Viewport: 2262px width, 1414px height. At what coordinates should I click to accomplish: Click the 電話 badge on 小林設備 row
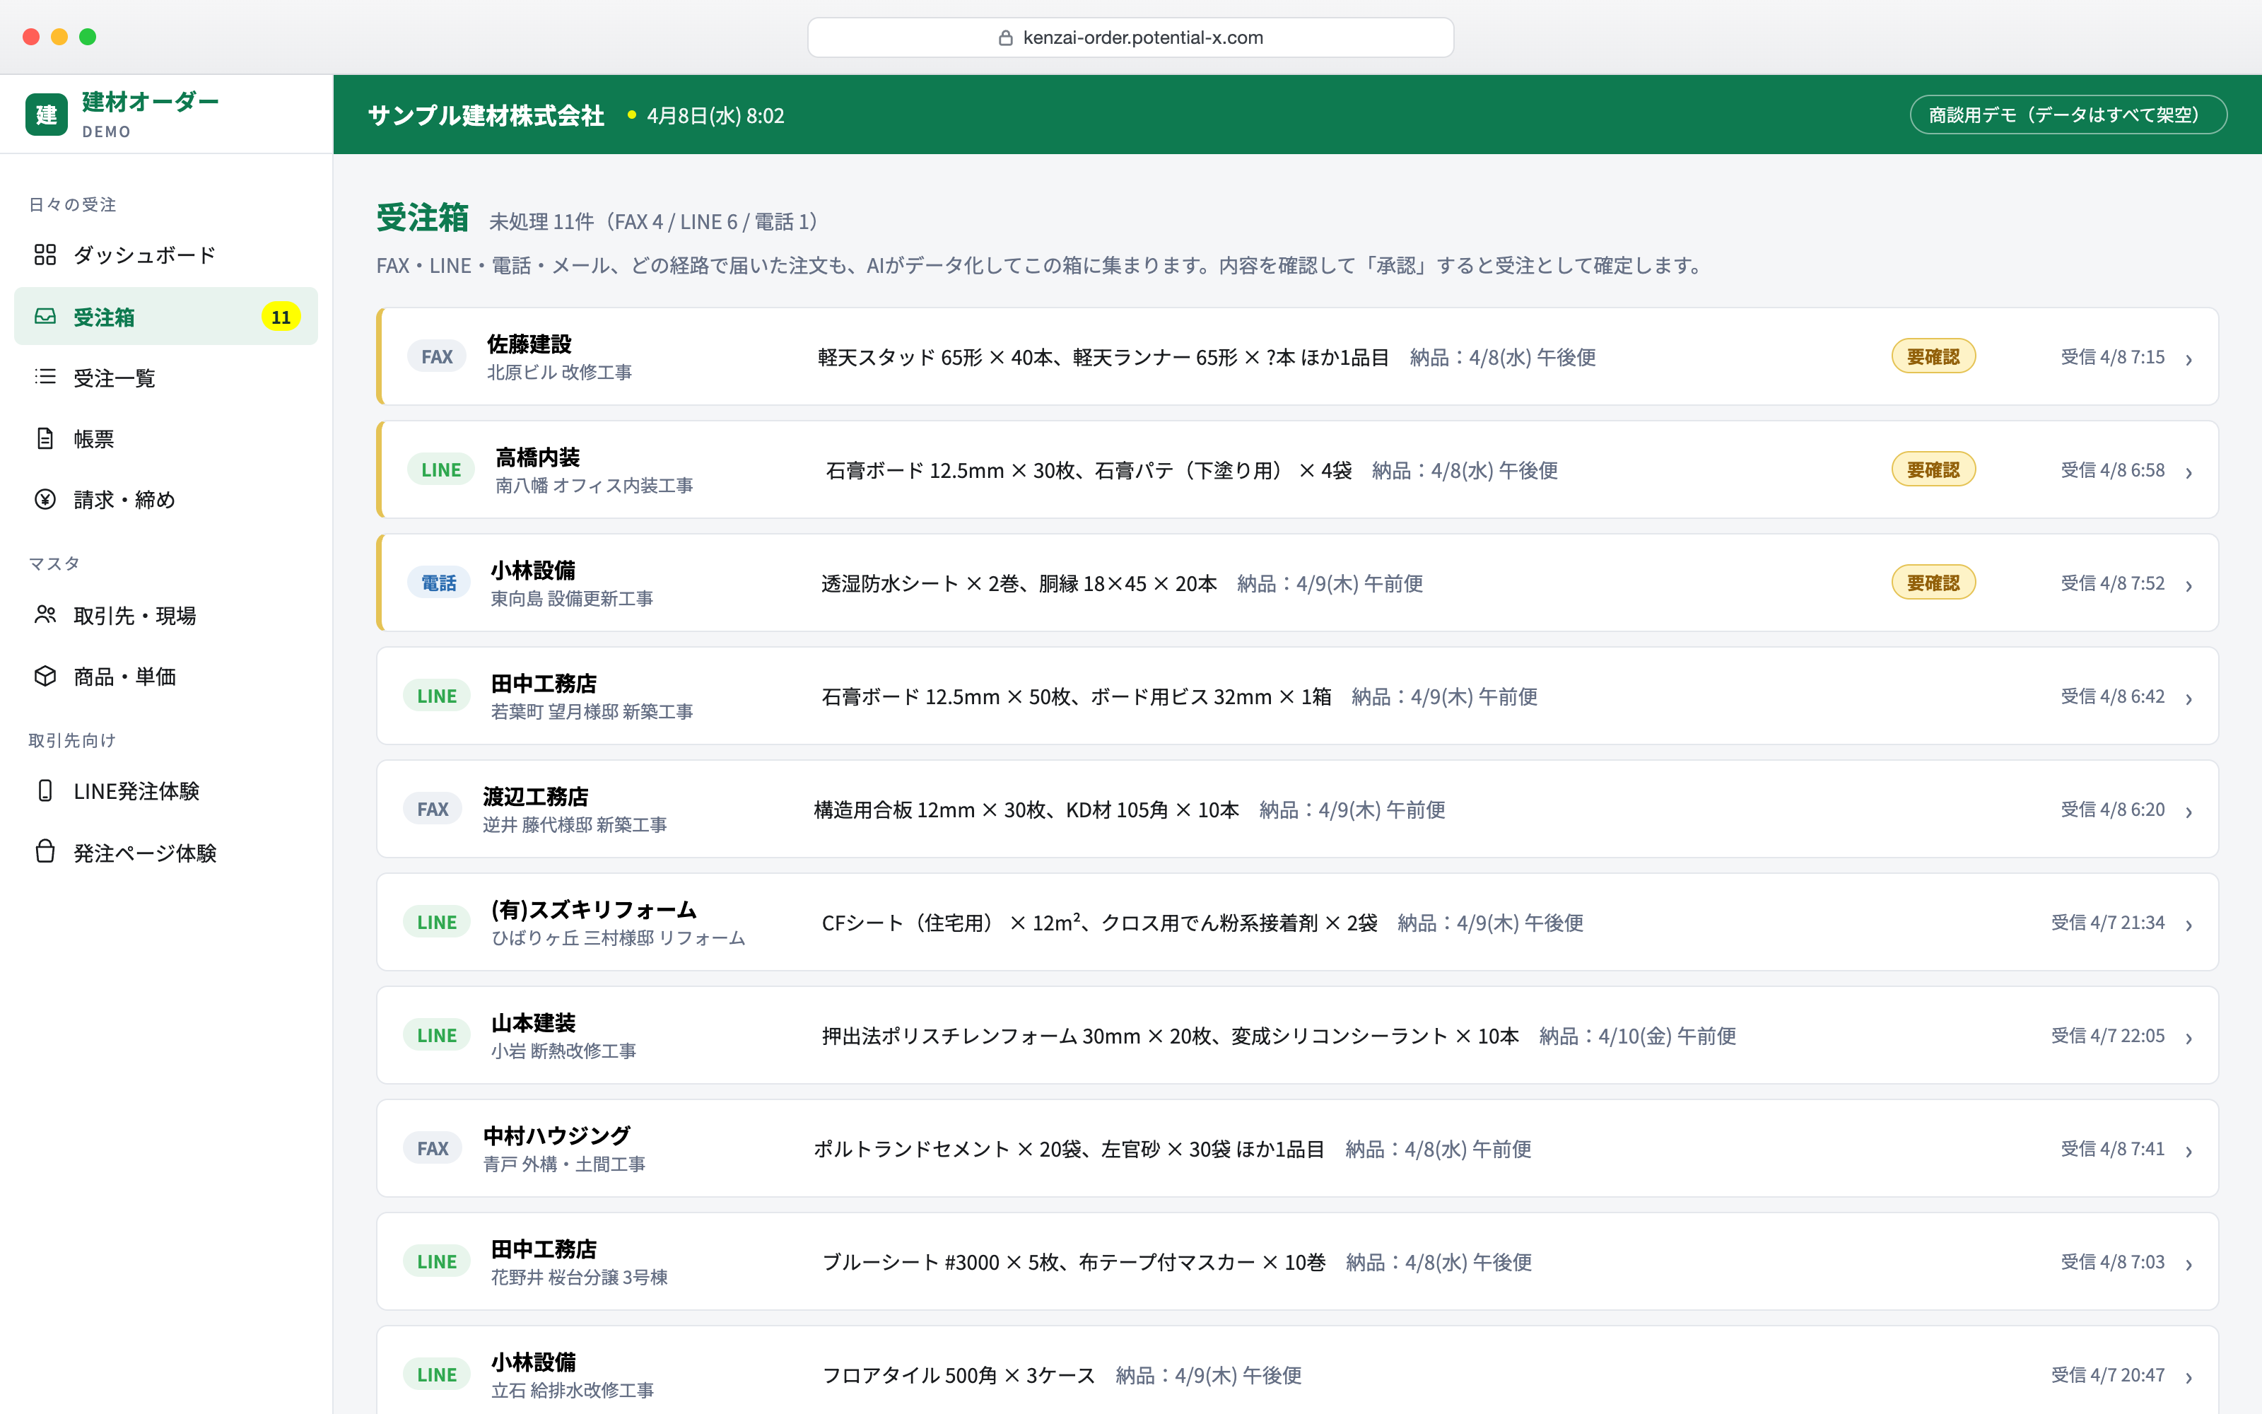point(438,583)
